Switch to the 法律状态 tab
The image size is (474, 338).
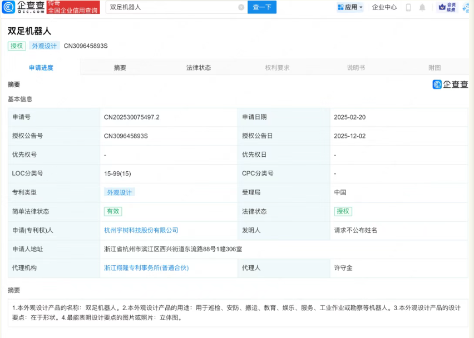pyautogui.click(x=199, y=67)
